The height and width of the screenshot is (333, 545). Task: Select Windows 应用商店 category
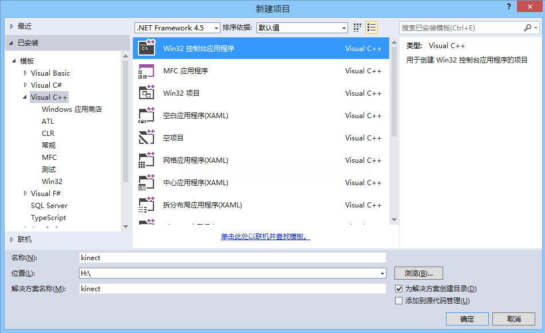[x=72, y=109]
